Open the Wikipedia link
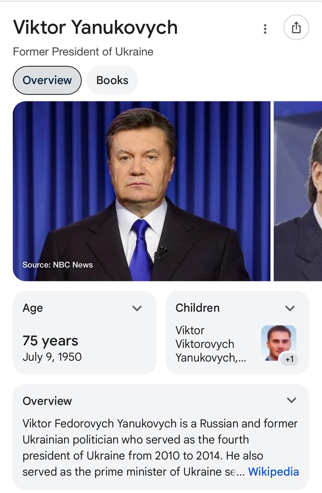 (x=273, y=472)
